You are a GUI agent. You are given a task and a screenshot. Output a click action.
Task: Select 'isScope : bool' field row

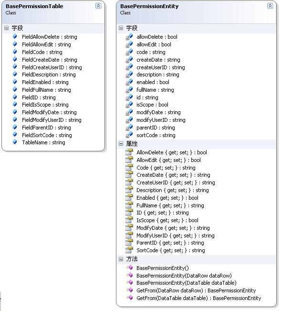[x=153, y=105]
